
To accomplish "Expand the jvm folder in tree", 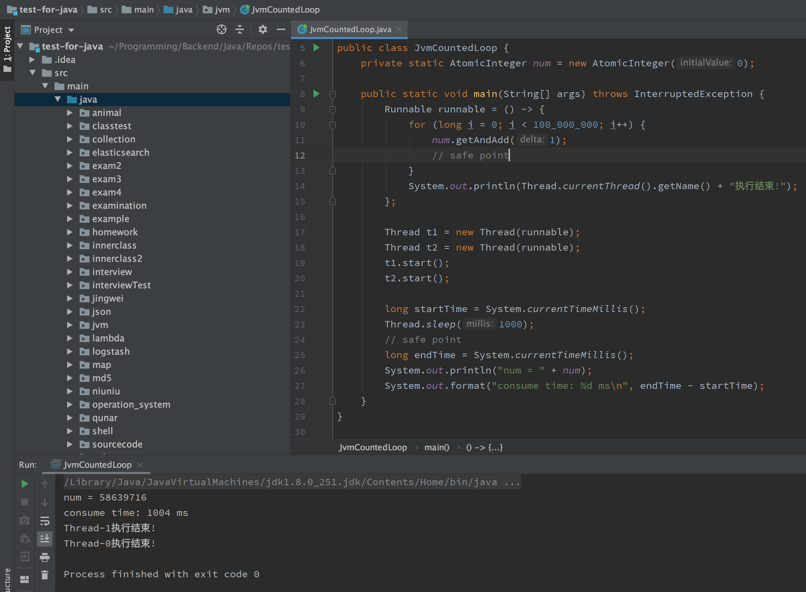I will tap(70, 325).
